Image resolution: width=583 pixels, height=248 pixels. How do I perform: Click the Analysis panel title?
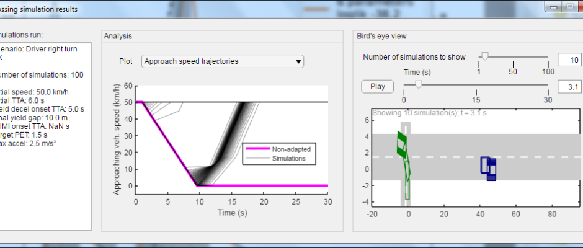118,36
